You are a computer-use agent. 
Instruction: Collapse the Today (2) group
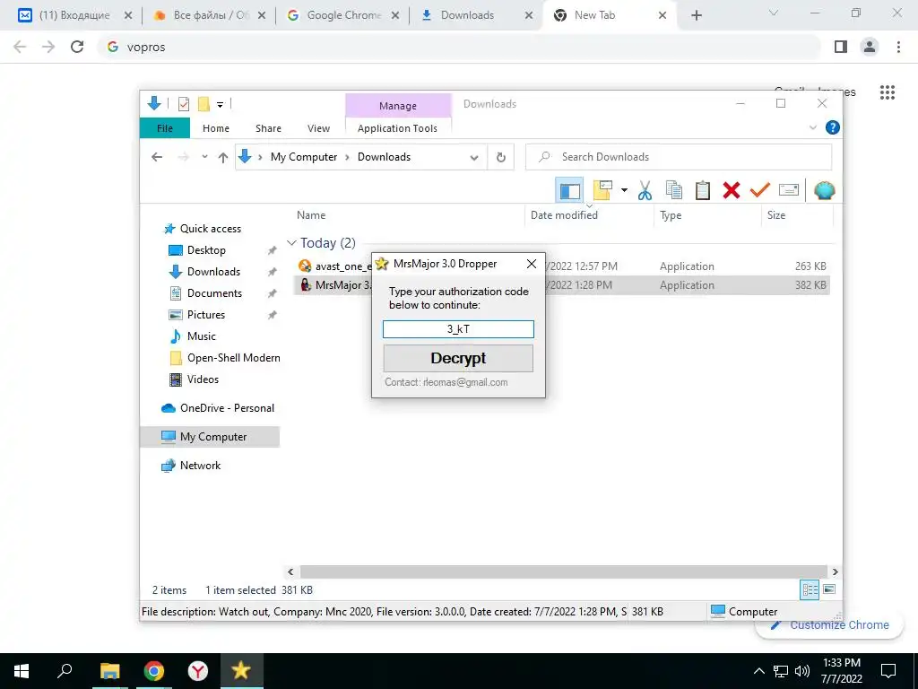(x=291, y=242)
